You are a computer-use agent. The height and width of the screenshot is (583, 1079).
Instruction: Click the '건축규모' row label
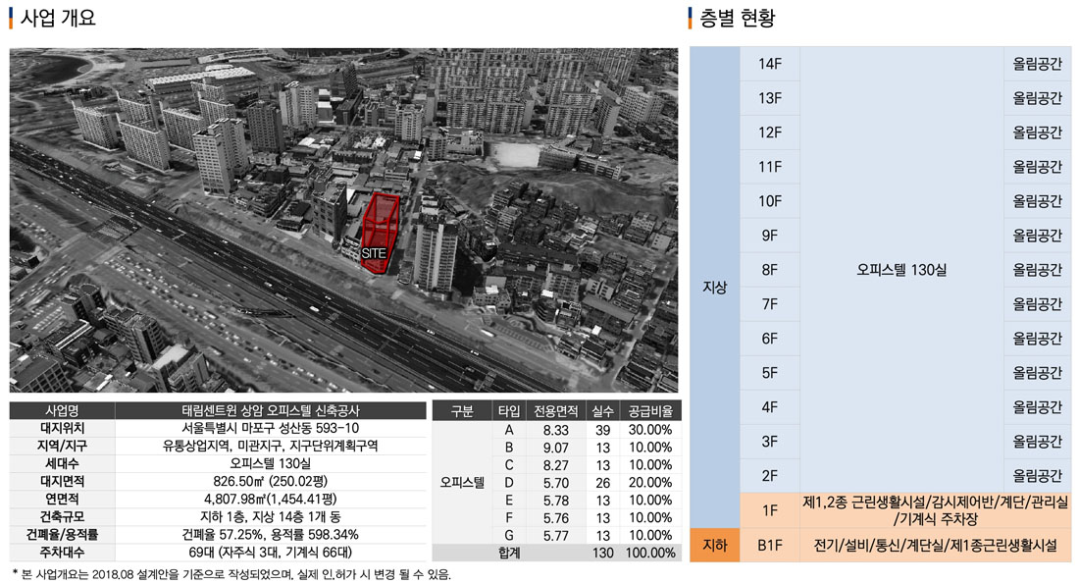(x=62, y=517)
